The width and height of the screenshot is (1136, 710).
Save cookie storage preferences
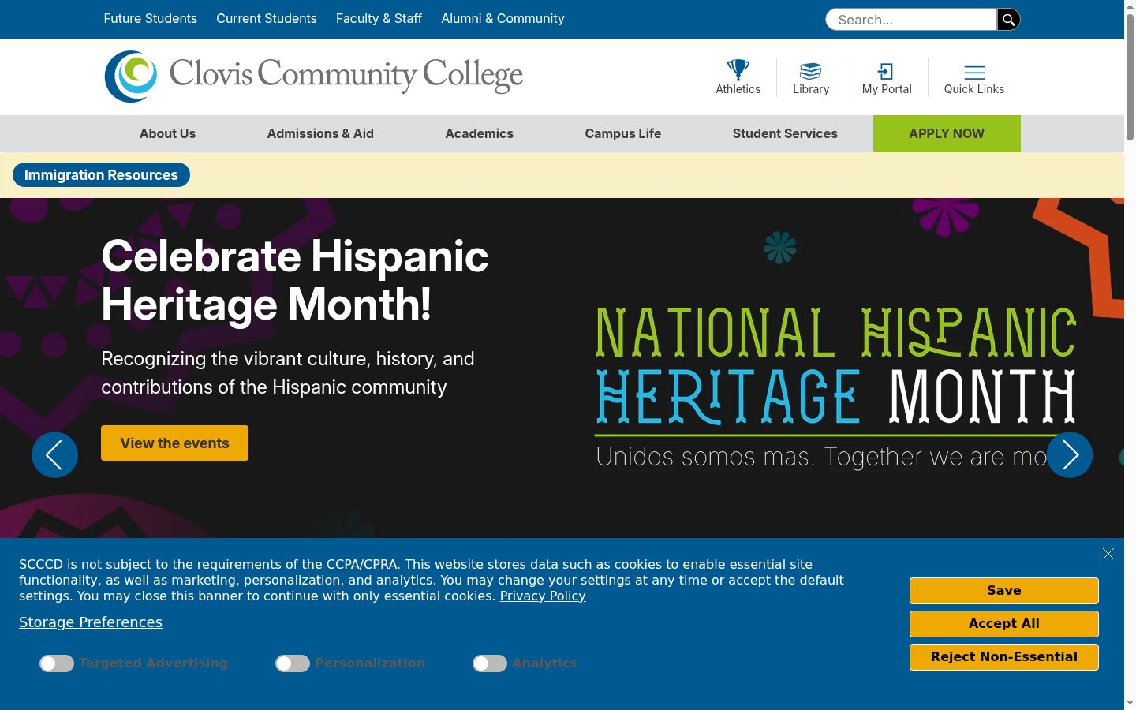1003,591
